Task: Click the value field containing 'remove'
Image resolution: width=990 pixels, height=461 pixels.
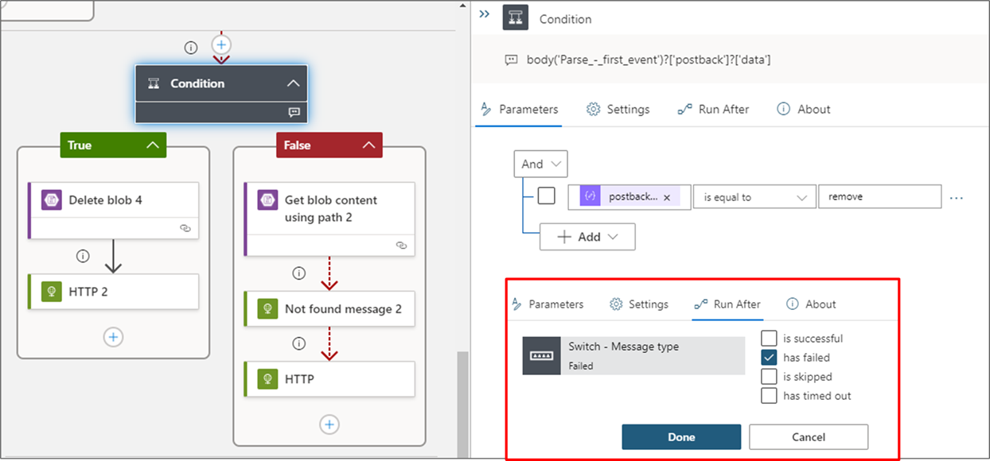Action: pos(880,197)
